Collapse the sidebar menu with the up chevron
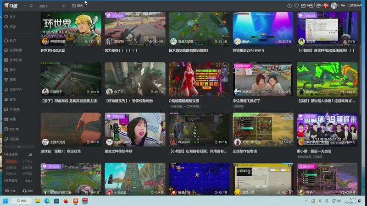The image size is (367, 206). (x=19, y=146)
